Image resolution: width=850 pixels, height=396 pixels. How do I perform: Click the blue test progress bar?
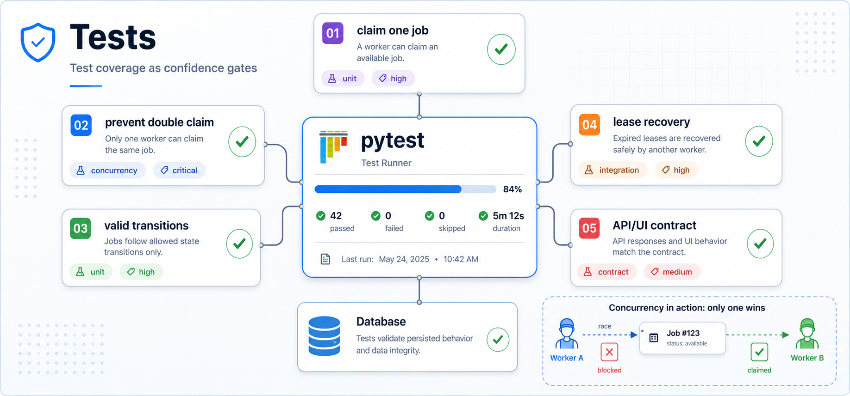pyautogui.click(x=405, y=189)
